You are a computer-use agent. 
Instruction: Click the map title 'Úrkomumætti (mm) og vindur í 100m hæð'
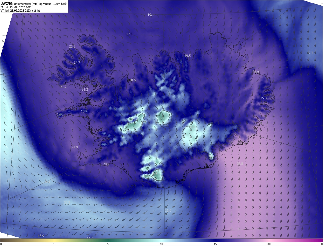tap(40, 3)
